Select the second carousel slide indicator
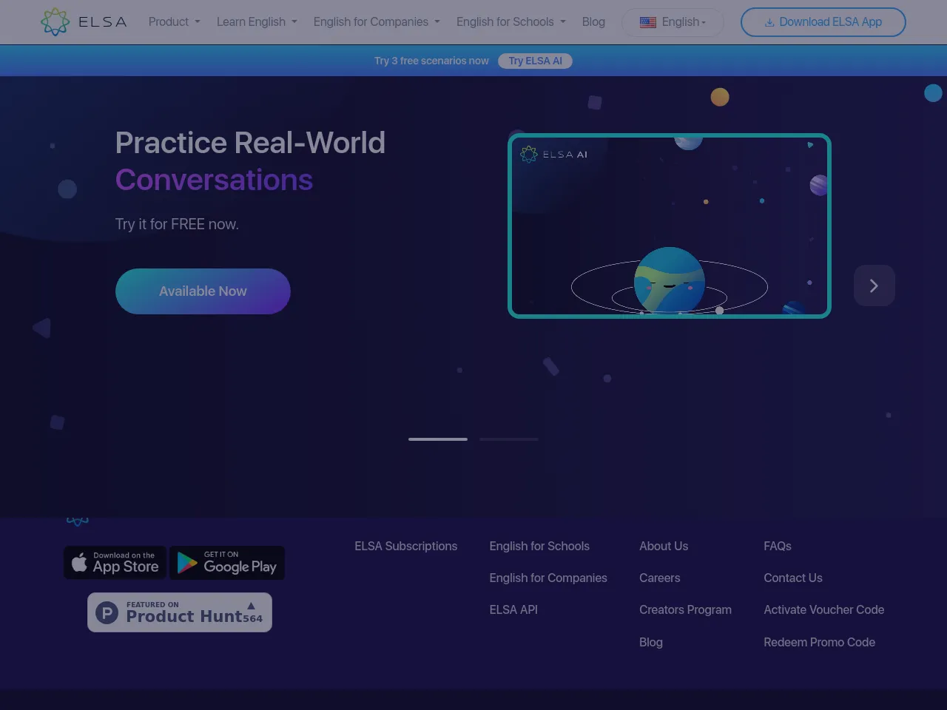The image size is (947, 710). (509, 439)
